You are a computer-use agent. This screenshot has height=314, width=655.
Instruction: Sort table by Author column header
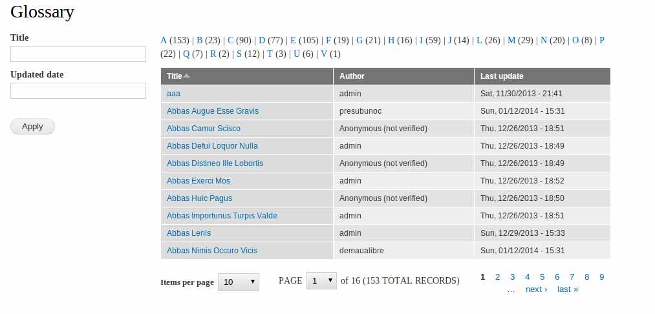(352, 76)
